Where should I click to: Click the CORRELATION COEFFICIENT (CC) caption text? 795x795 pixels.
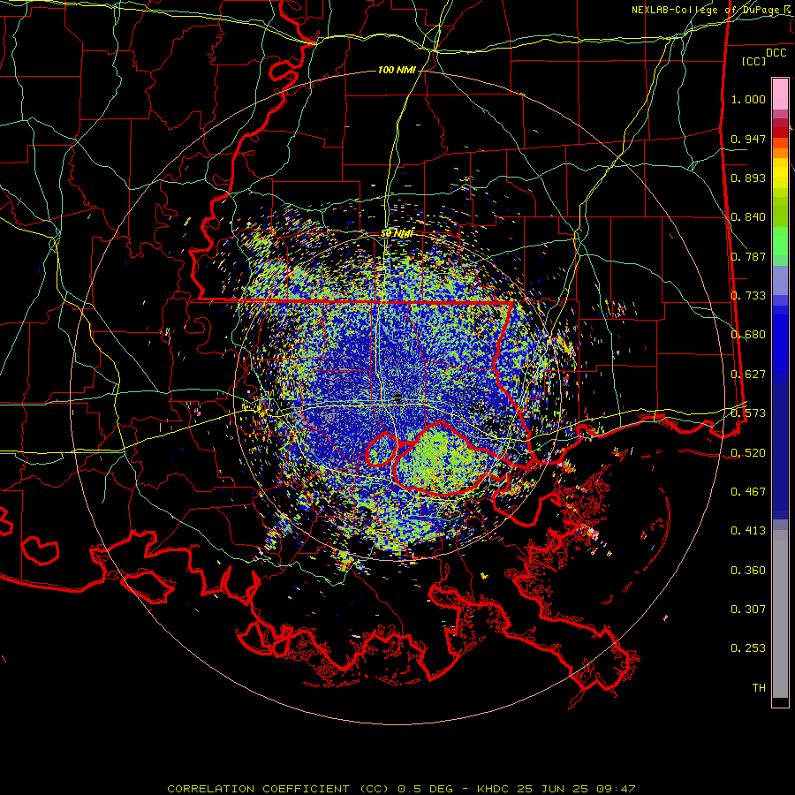[278, 789]
